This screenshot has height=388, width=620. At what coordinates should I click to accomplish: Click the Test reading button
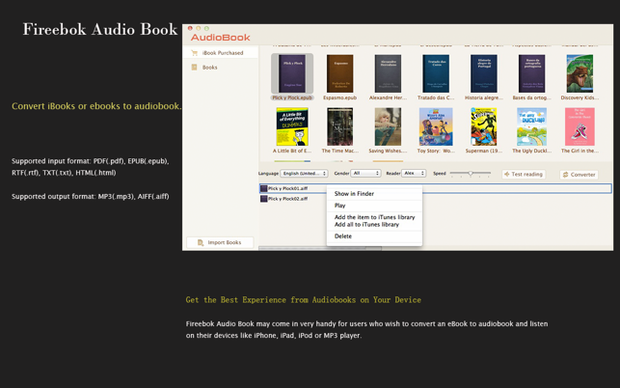click(524, 175)
